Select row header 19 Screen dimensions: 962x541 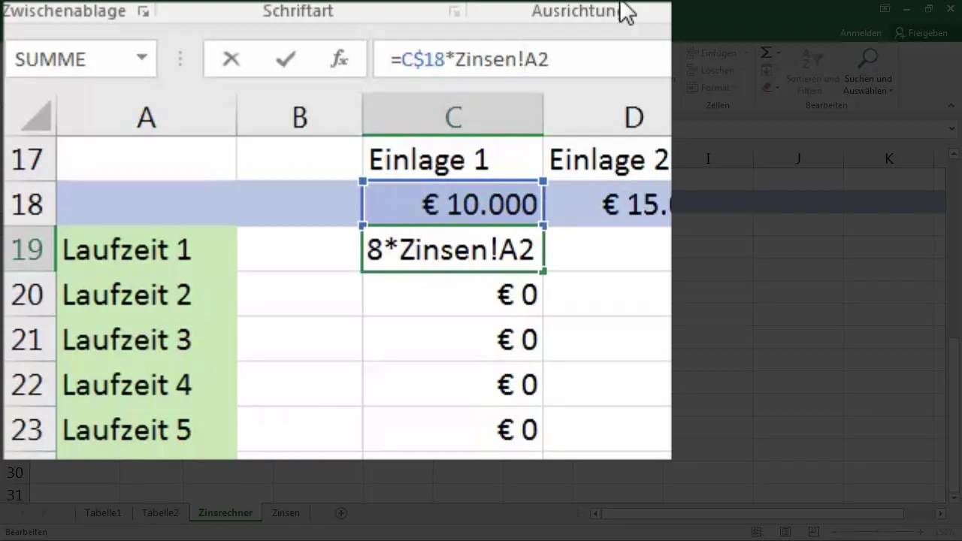pyautogui.click(x=29, y=249)
